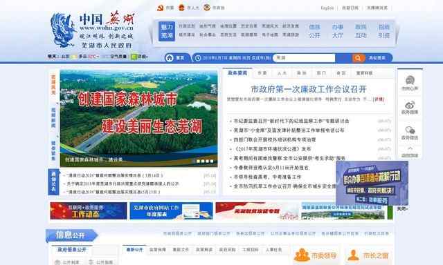443x265 pixels.
Task: Switch to the 政策解读 tab
Action: (x=204, y=250)
